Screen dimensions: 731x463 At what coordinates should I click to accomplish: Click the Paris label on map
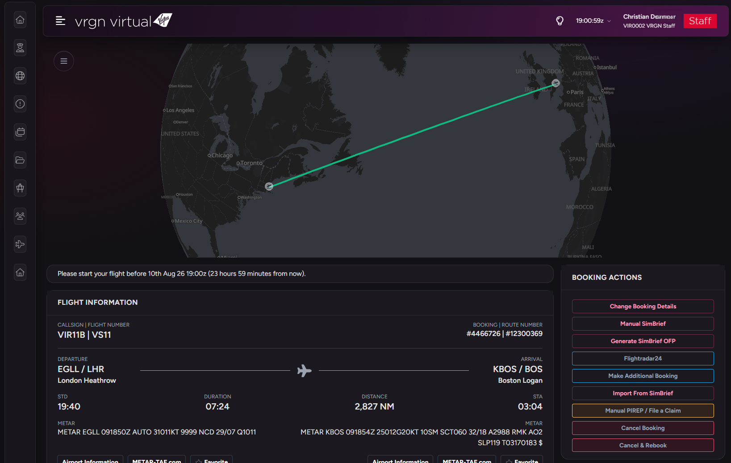tap(576, 92)
